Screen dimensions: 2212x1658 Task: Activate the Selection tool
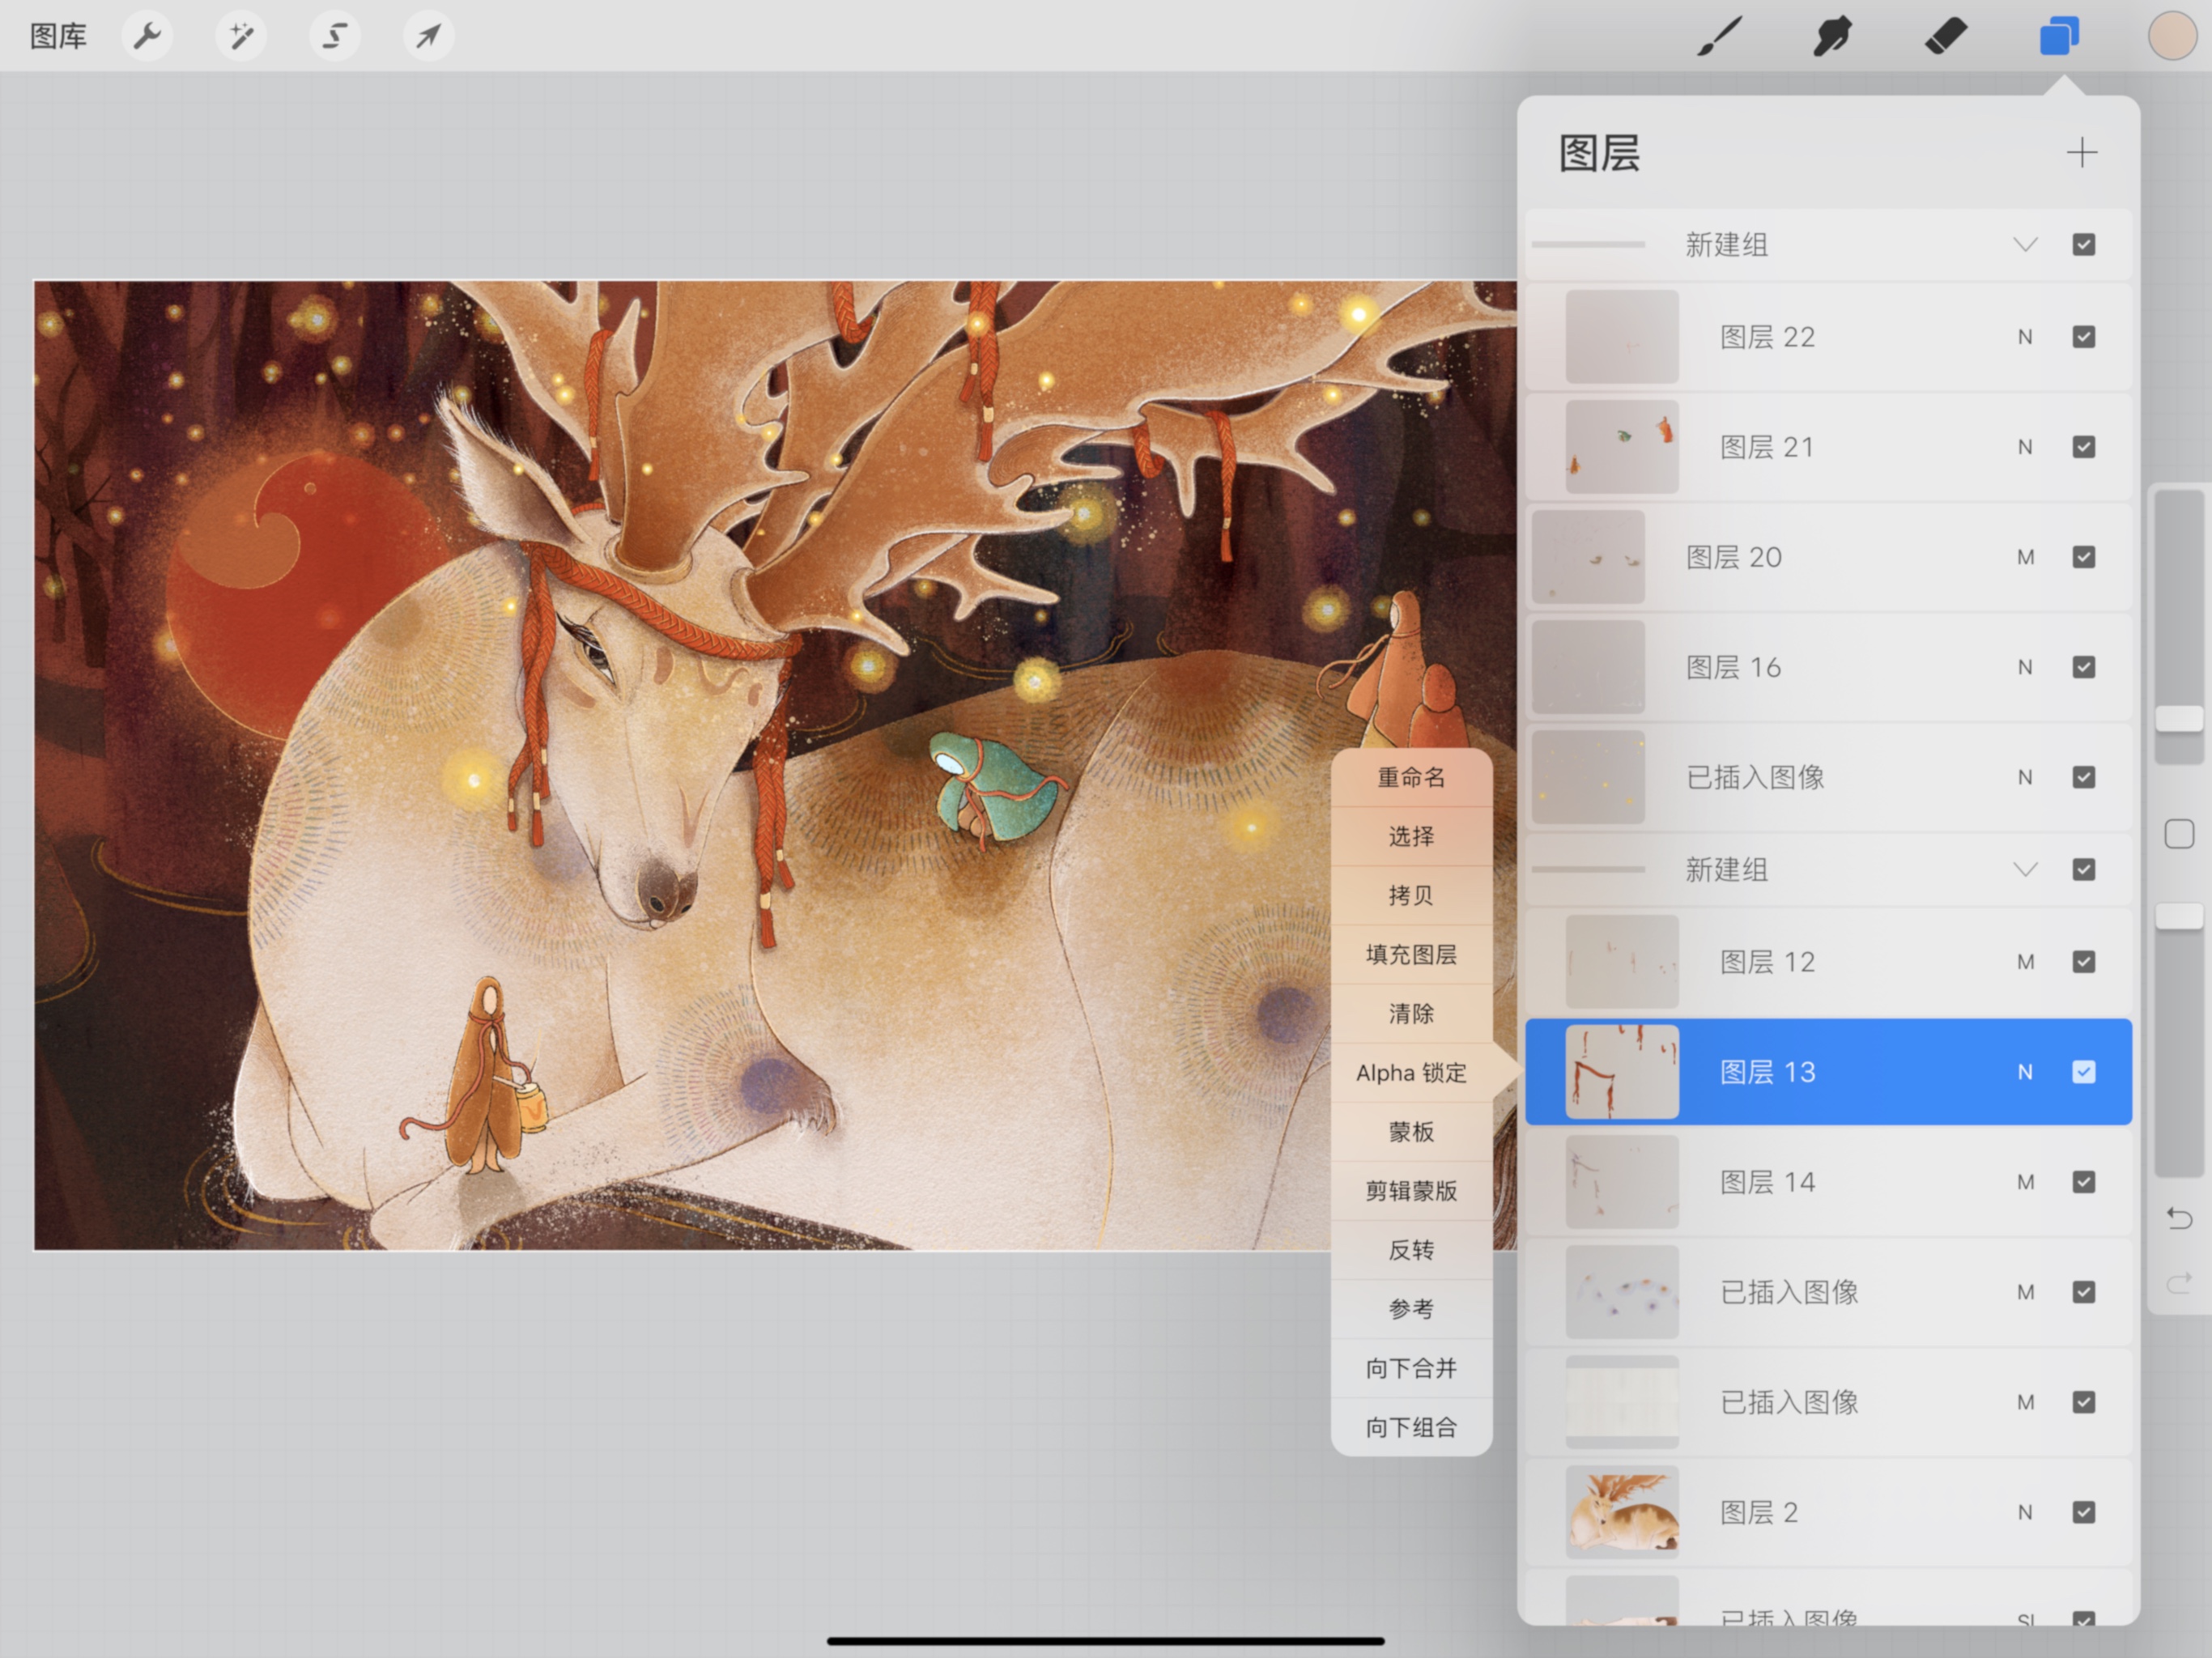click(x=334, y=37)
